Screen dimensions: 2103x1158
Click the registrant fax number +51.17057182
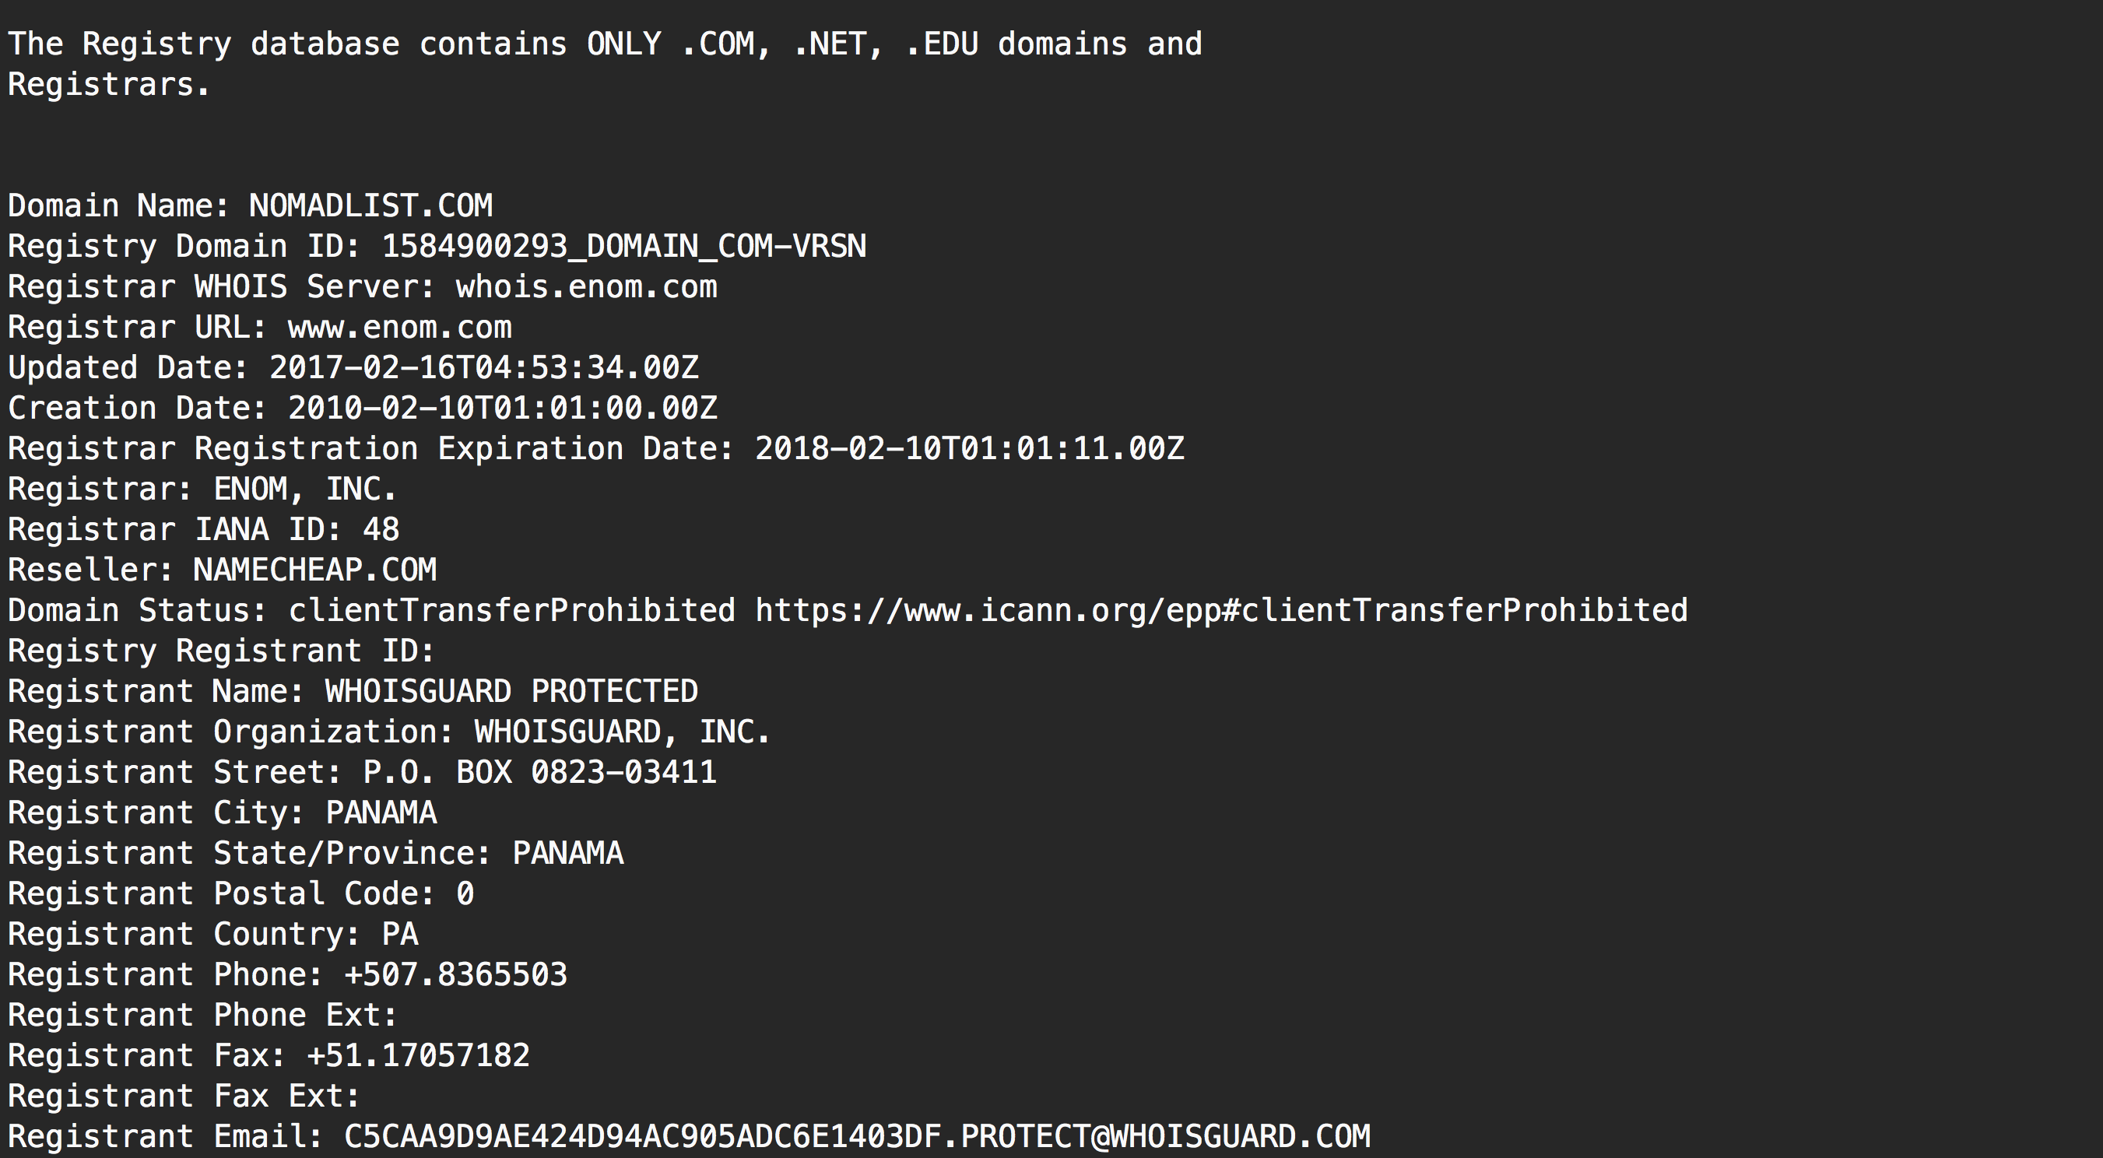418,1055
